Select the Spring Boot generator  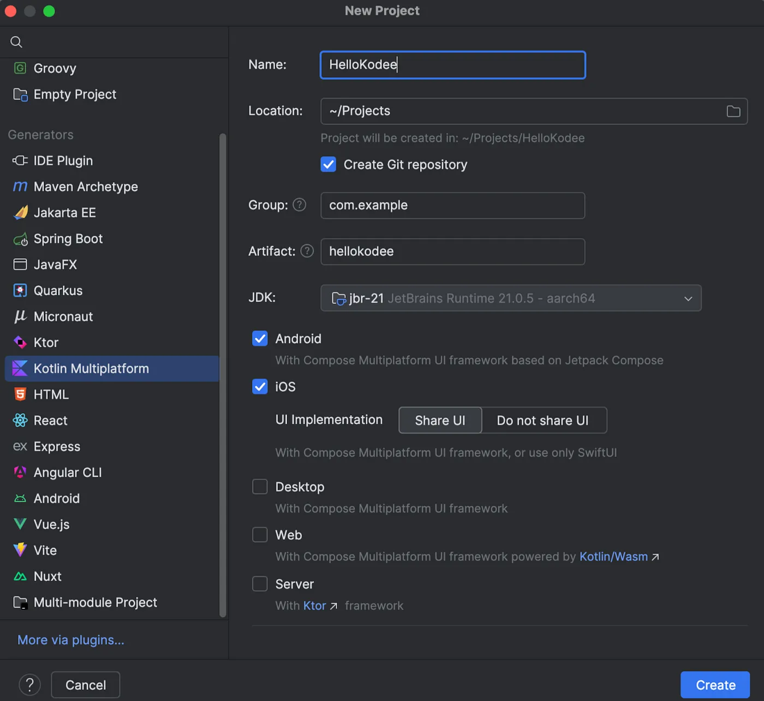[68, 239]
